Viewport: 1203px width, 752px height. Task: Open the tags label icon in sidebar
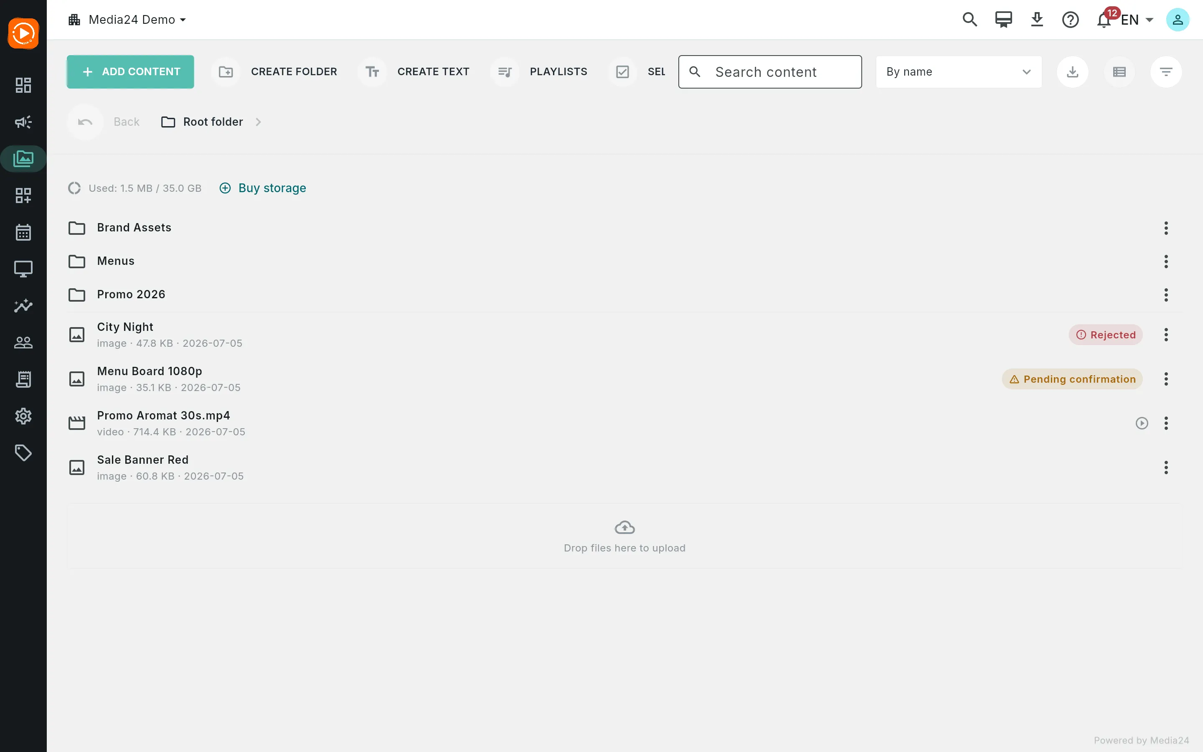(23, 453)
